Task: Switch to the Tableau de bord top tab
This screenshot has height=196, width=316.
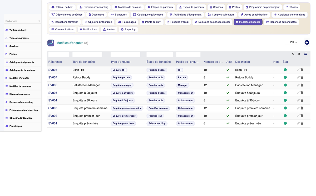Action: 62,7
